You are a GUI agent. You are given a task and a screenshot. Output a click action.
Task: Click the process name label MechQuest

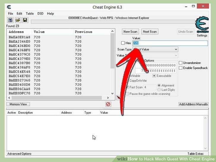(109, 18)
